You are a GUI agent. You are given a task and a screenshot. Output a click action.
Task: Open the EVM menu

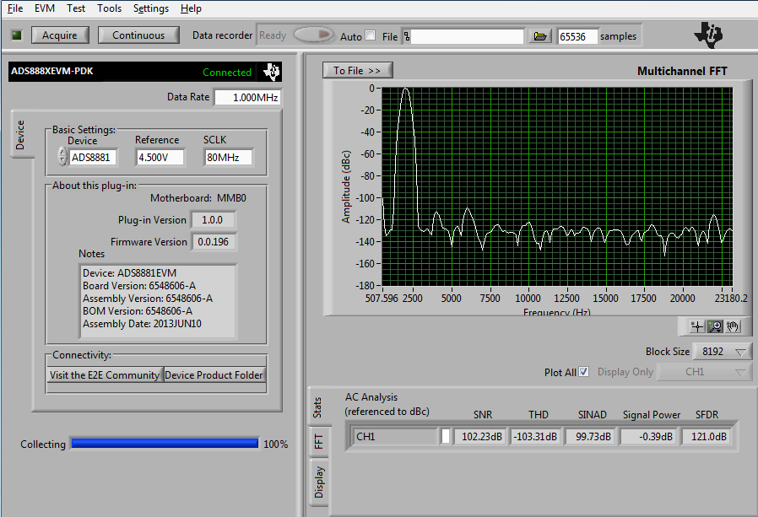click(x=45, y=8)
